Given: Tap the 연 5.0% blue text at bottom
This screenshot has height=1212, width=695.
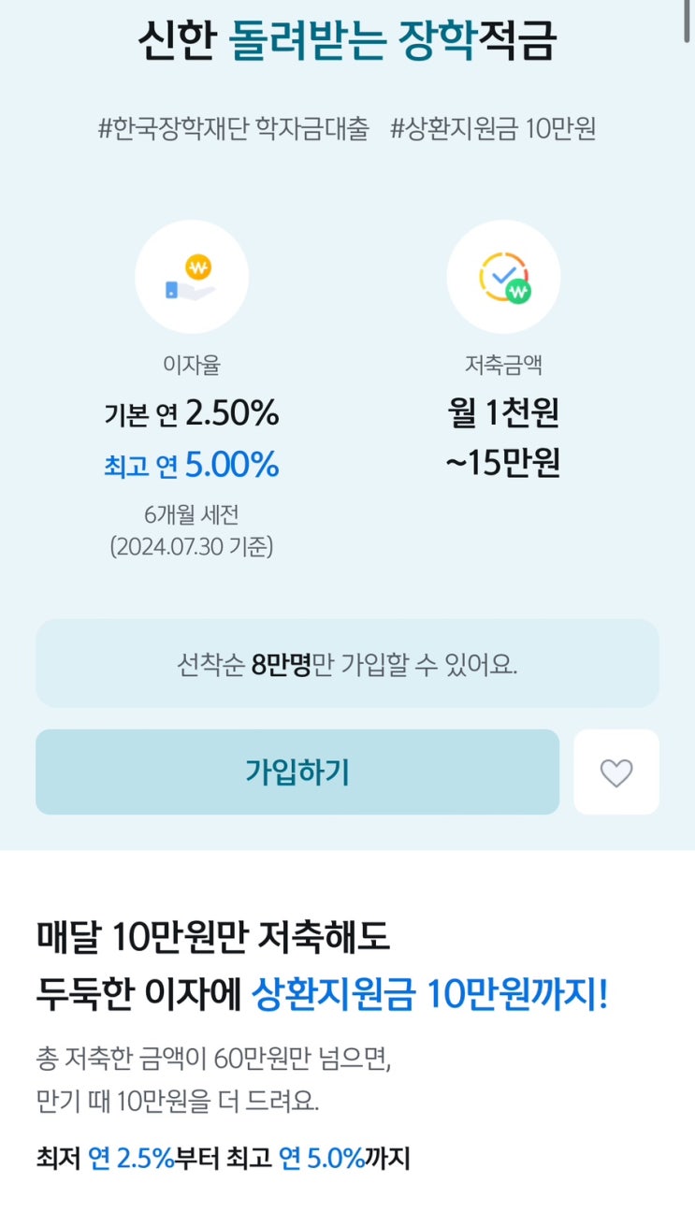Looking at the screenshot, I should coord(321,1159).
